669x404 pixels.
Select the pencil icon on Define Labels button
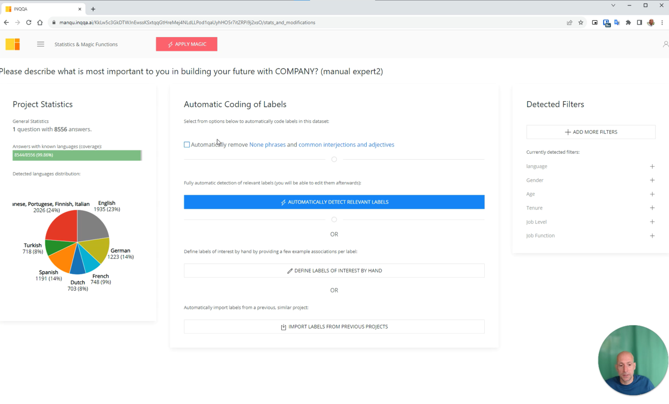point(290,271)
